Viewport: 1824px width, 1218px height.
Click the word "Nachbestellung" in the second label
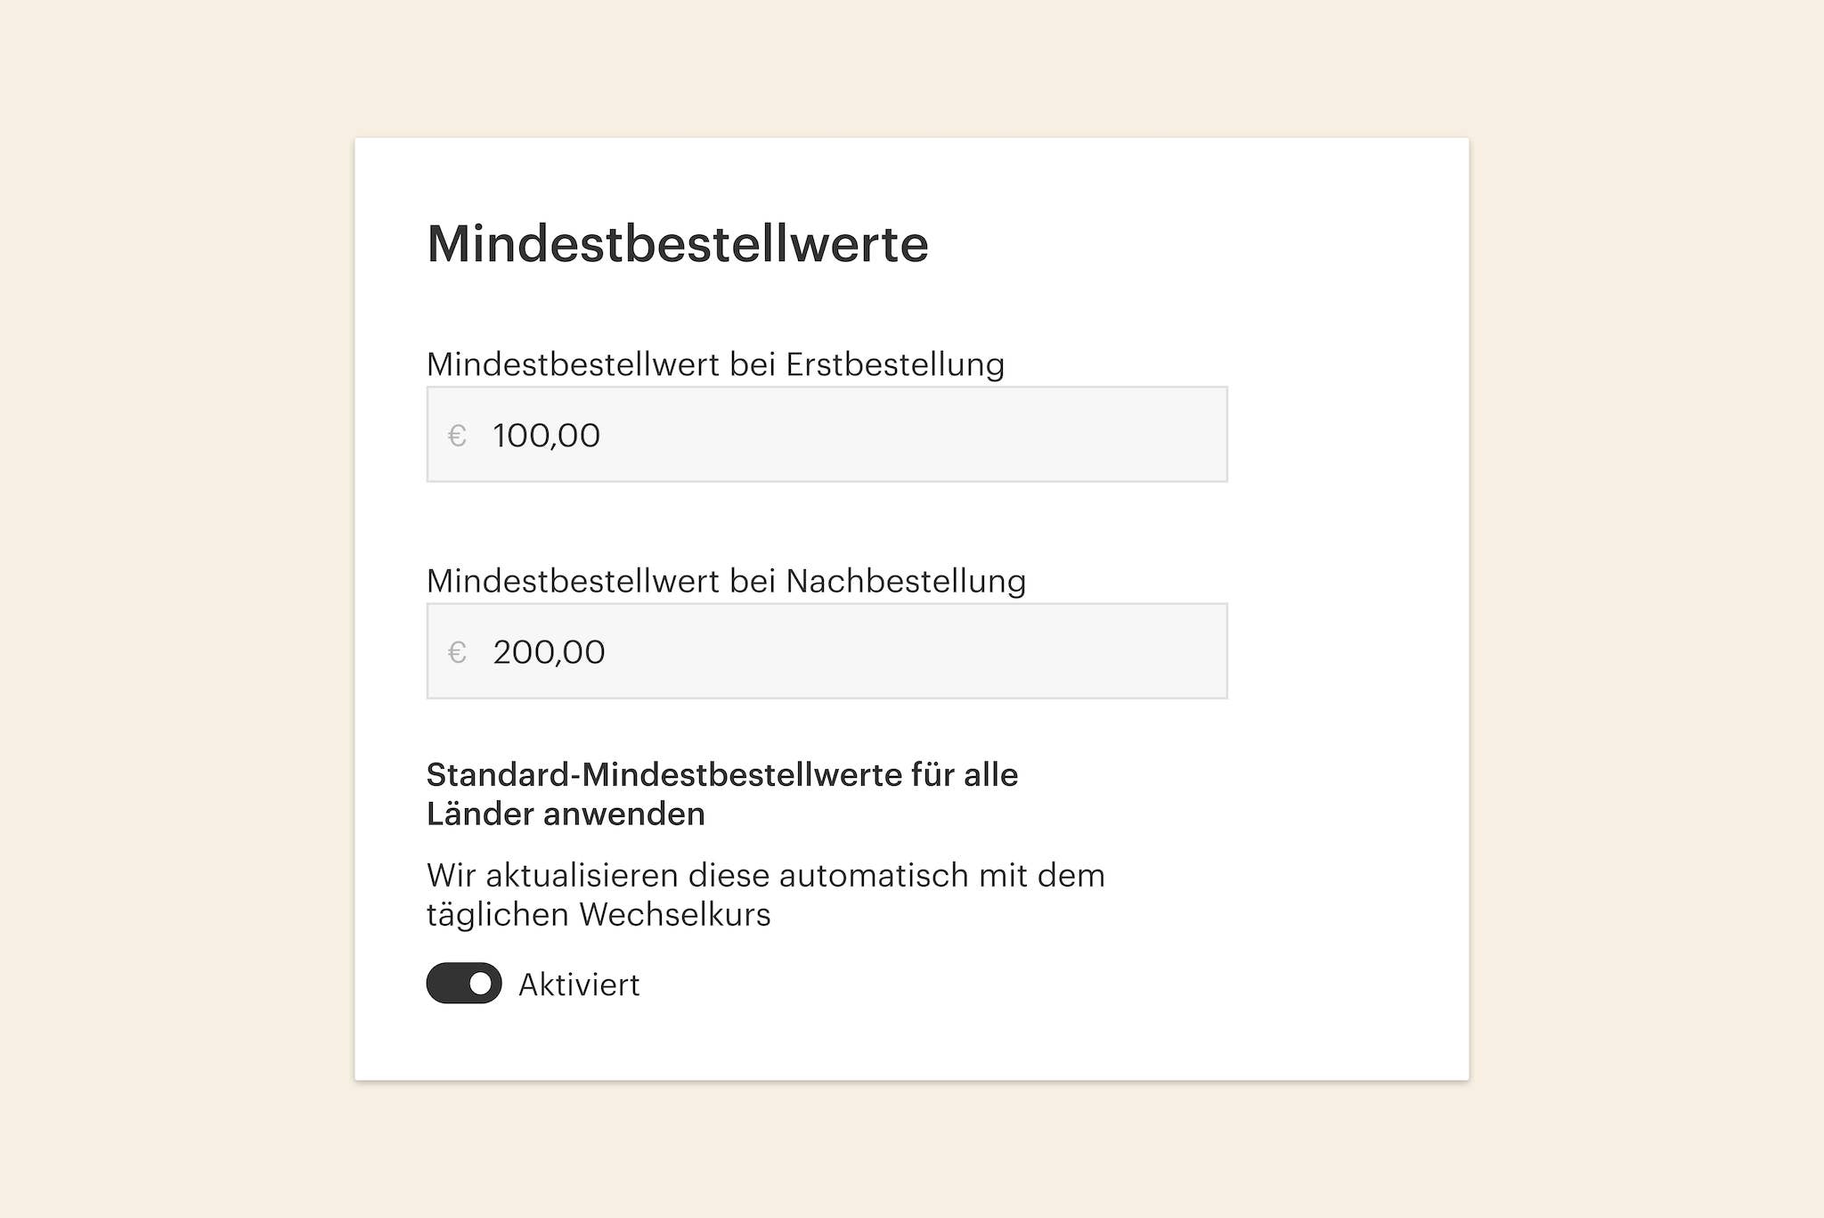point(905,581)
